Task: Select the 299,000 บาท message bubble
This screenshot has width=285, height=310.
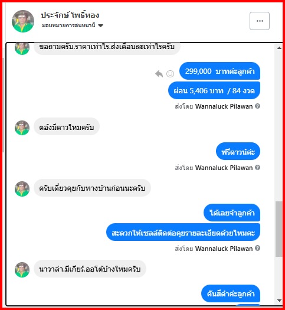Action: tap(220, 71)
